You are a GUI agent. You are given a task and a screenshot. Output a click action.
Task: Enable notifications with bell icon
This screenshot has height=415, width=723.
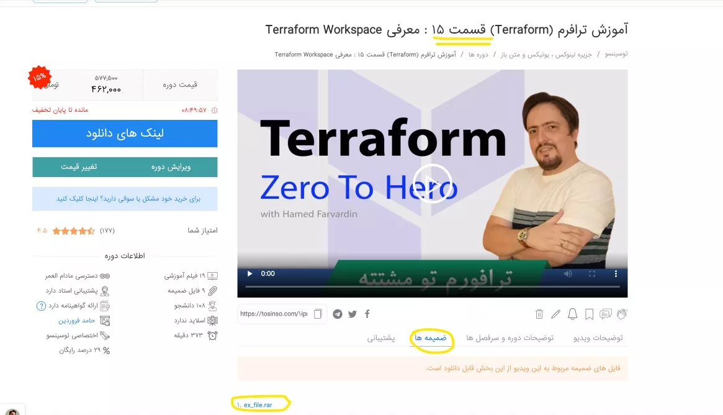point(572,314)
